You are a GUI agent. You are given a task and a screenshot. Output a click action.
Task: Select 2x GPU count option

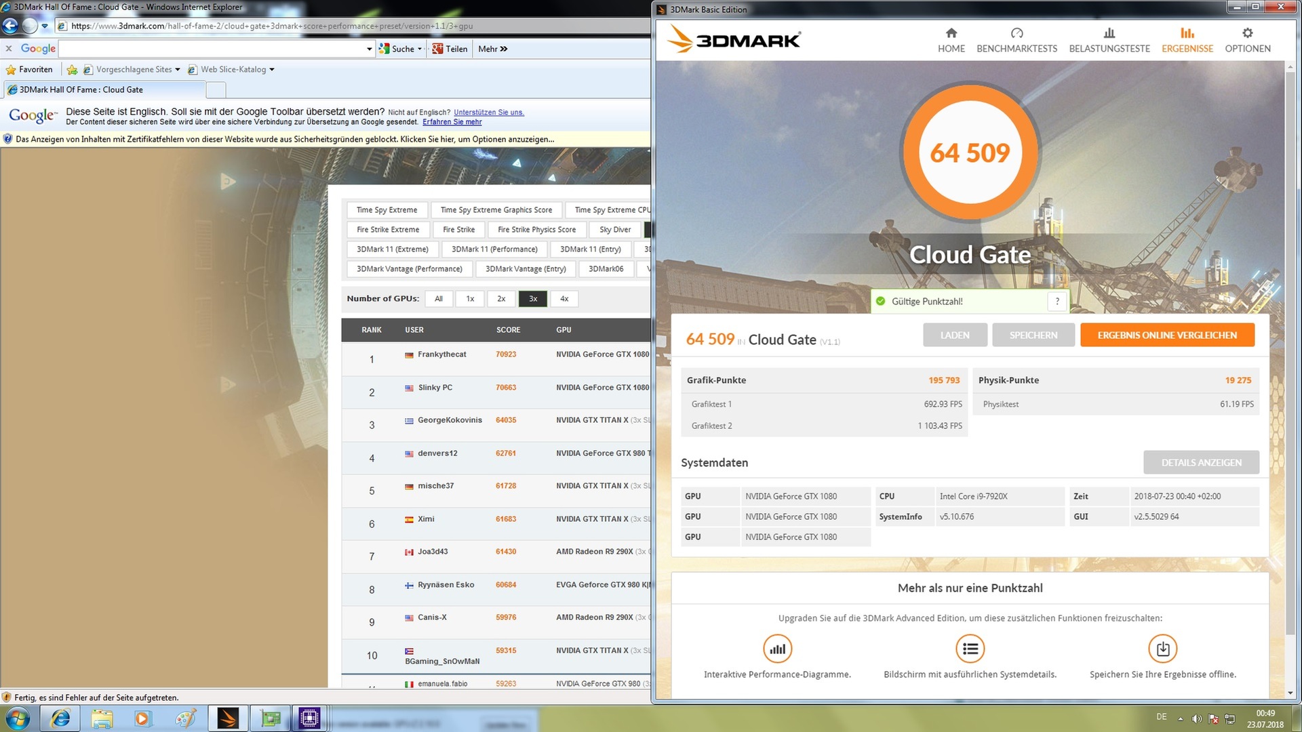coord(501,299)
